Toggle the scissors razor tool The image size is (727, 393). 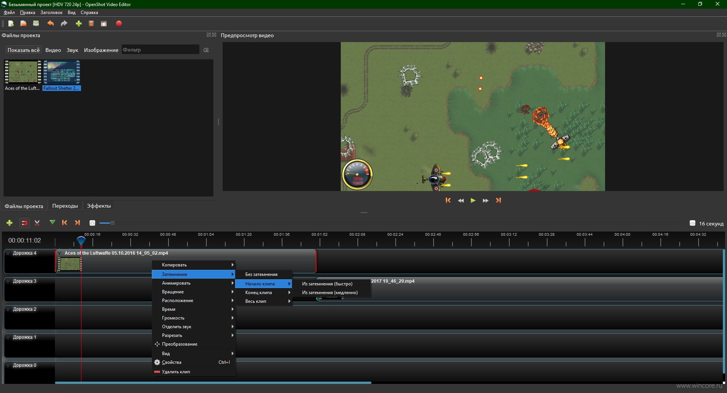37,223
